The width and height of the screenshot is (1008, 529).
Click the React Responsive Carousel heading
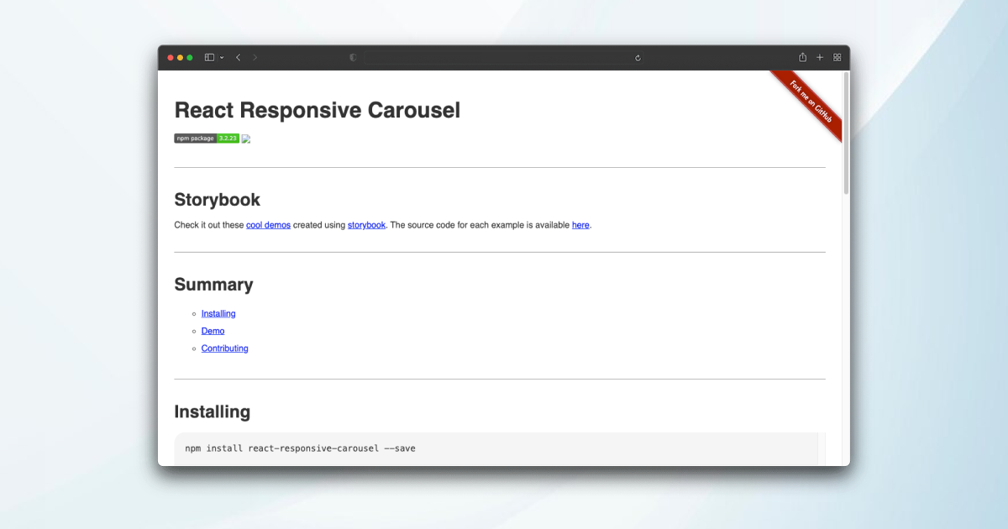[318, 110]
